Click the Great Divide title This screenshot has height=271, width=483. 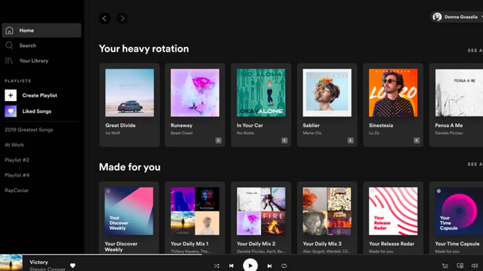pyautogui.click(x=120, y=126)
